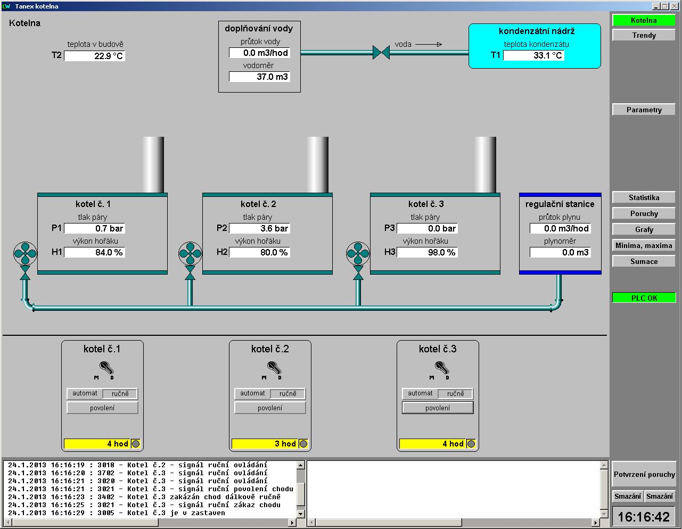Click the H2 výkon hořáku value field
The height and width of the screenshot is (529, 682).
pos(259,252)
